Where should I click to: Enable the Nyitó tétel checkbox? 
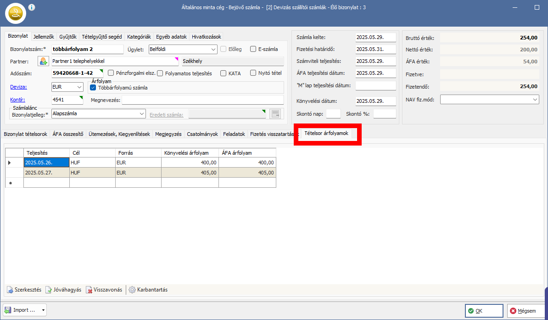pyautogui.click(x=253, y=73)
